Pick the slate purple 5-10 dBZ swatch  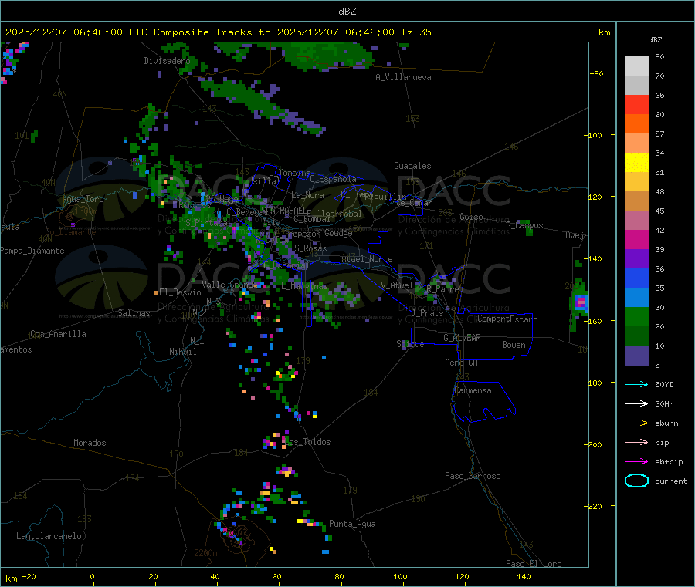[636, 356]
